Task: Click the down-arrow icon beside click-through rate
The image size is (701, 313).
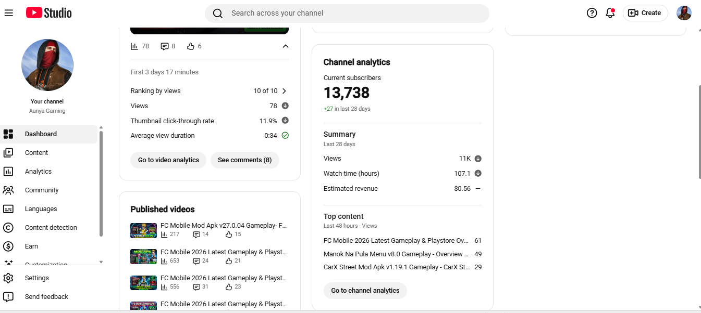Action: [285, 120]
